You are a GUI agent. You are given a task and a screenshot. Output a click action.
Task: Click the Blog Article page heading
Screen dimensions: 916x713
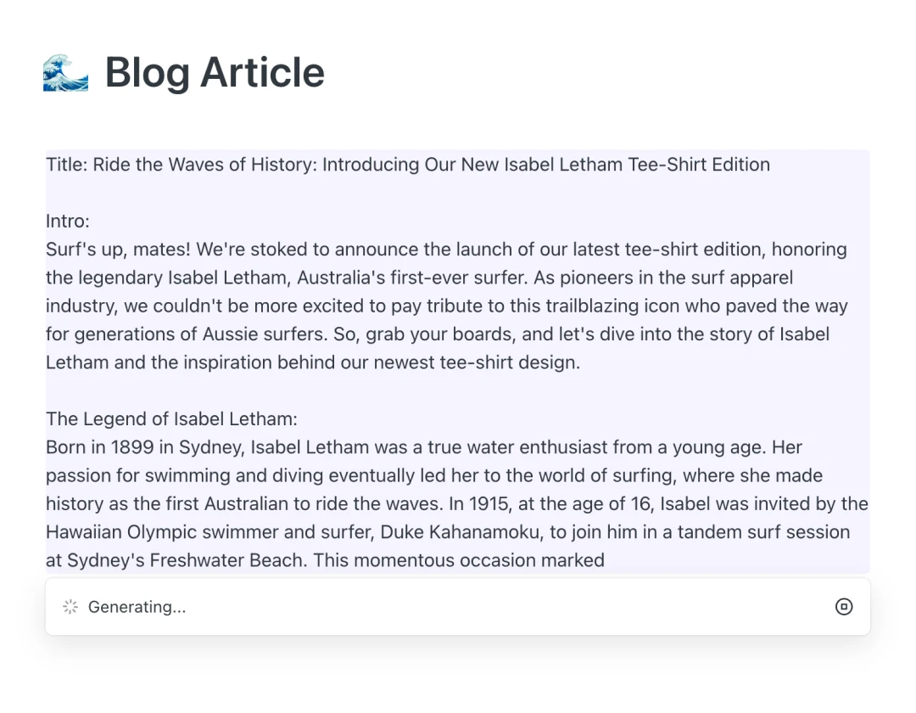(x=215, y=73)
